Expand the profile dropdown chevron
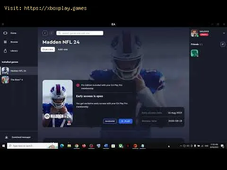Viewport: 227px width, 170px height. (224, 33)
